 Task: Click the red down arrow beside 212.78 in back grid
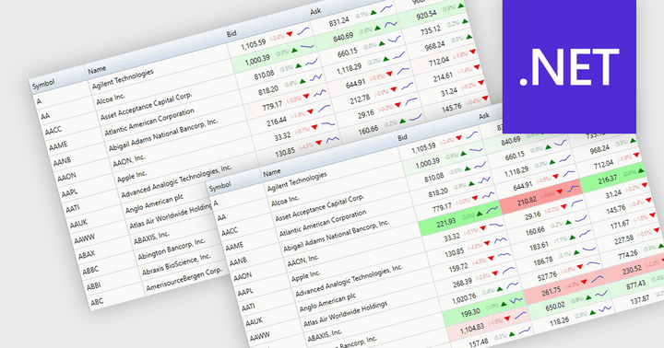[394, 89]
